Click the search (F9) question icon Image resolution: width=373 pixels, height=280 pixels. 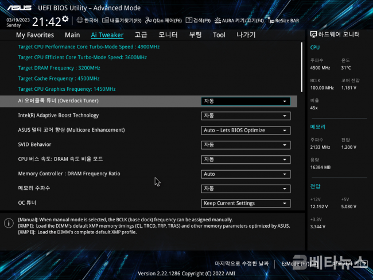point(189,20)
